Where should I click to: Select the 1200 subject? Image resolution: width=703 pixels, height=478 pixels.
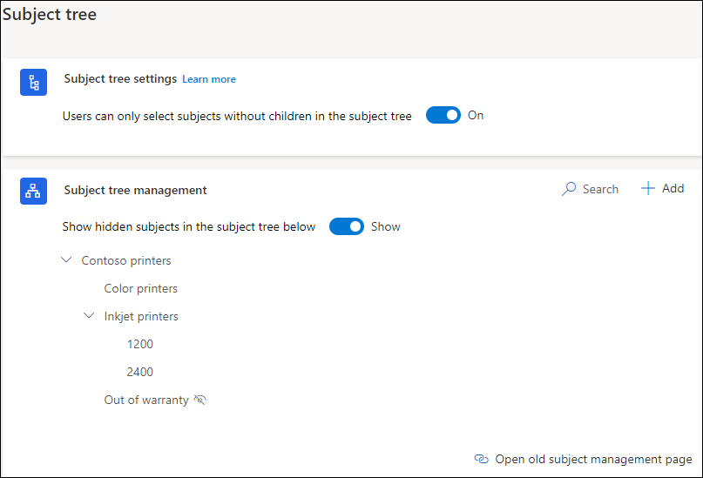point(140,344)
